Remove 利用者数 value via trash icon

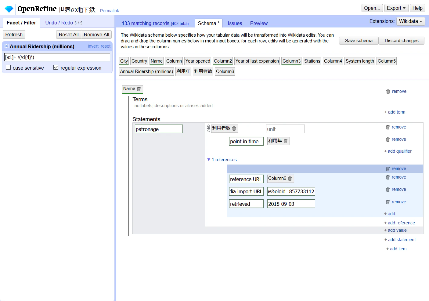tap(234, 129)
